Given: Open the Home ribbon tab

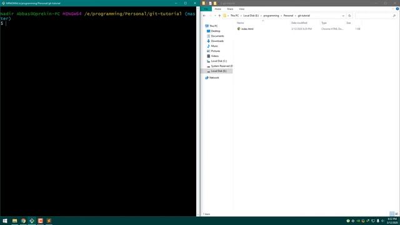Looking at the screenshot, I should (218, 9).
